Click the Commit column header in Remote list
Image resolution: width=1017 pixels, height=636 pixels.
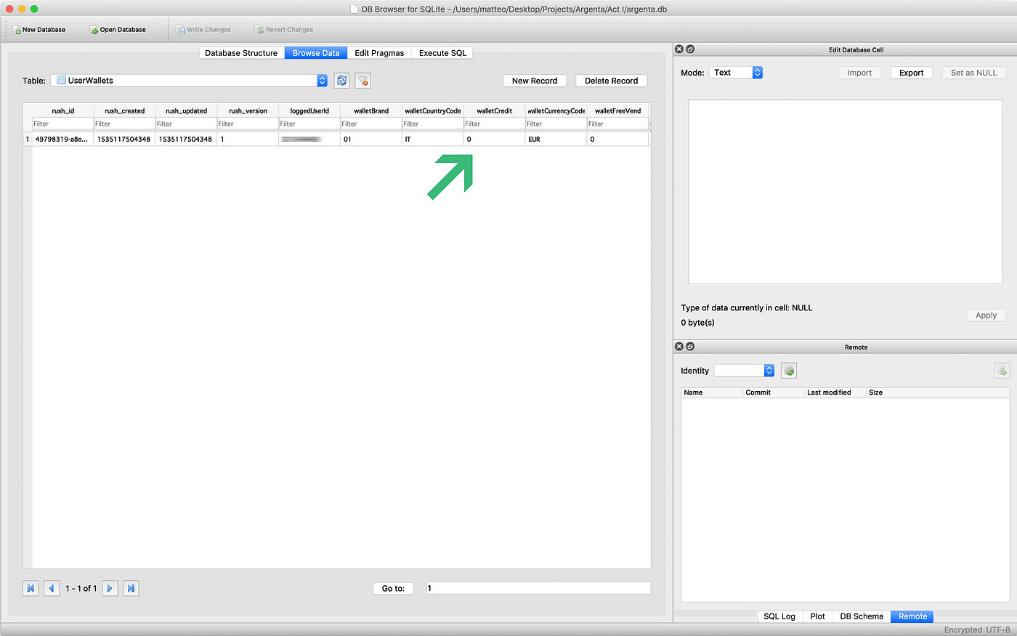[774, 393]
